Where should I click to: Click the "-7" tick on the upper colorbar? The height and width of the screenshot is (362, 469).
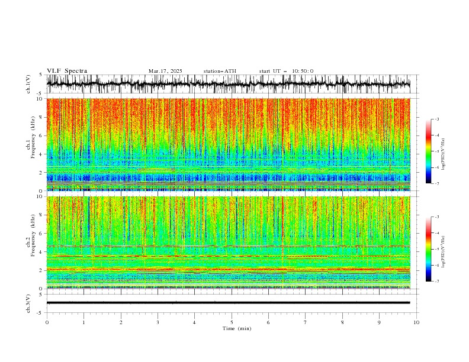[x=437, y=183]
